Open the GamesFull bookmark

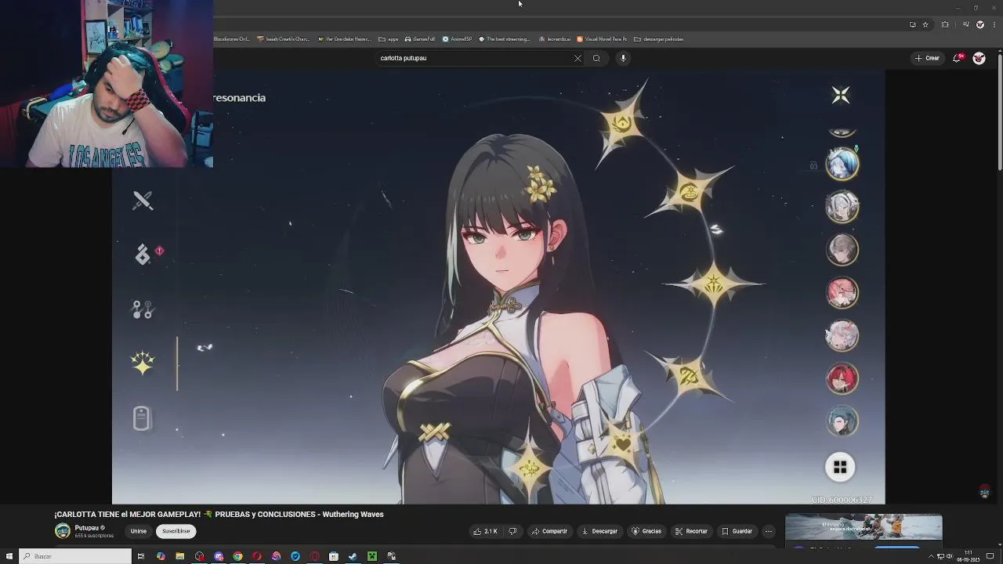[x=420, y=39]
